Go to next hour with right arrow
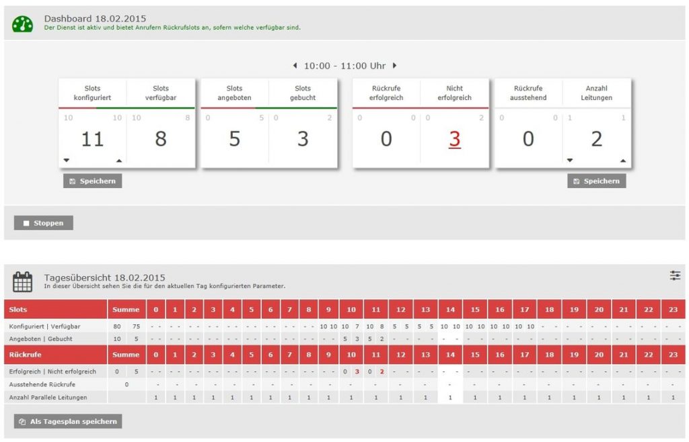The image size is (689, 442). 395,66
